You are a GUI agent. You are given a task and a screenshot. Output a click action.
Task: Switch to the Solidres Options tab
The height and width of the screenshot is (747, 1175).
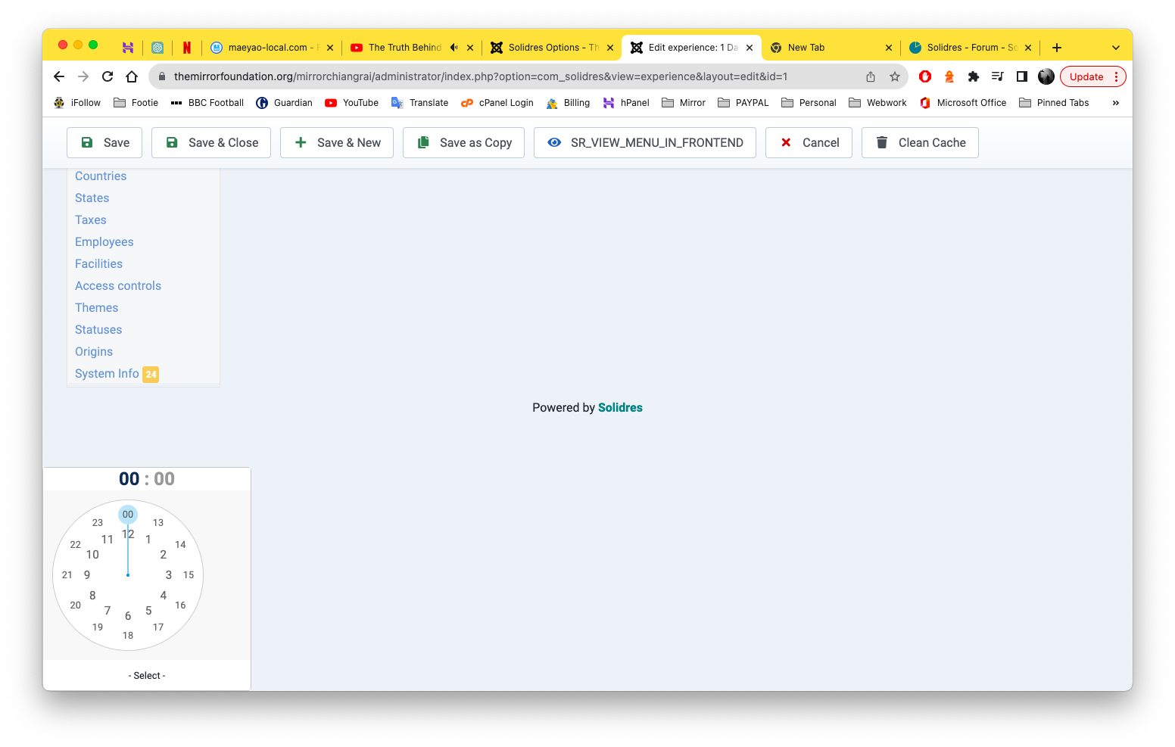click(545, 47)
